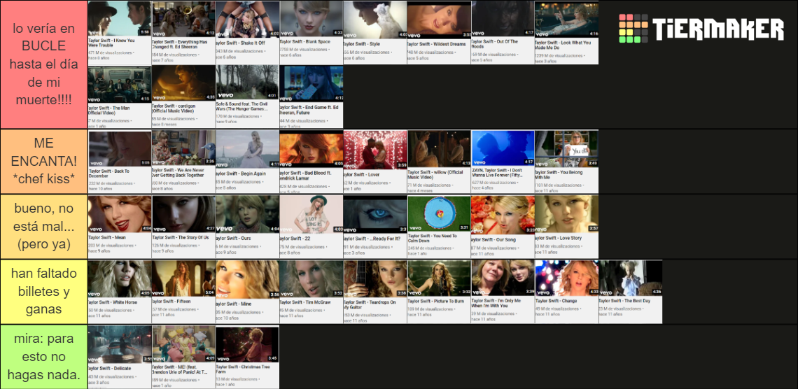Click 'ME! (feat. Brendon Urie' thumbnail
798x389 pixels.
[x=183, y=357]
